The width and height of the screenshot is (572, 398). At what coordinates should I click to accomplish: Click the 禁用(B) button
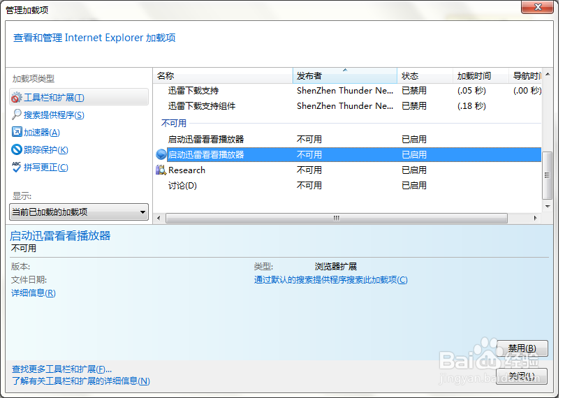522,348
